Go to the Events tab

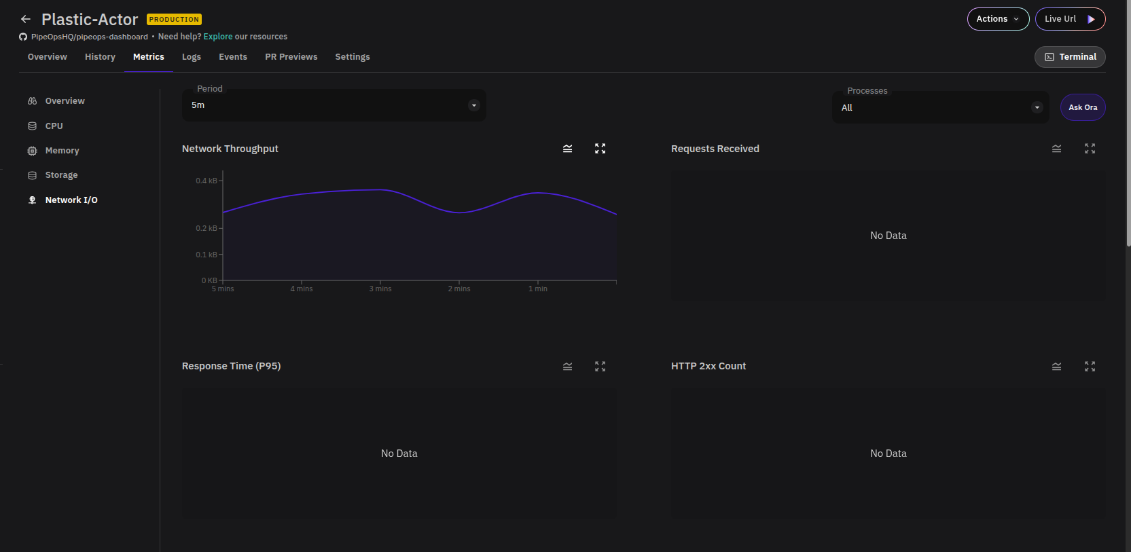point(233,57)
